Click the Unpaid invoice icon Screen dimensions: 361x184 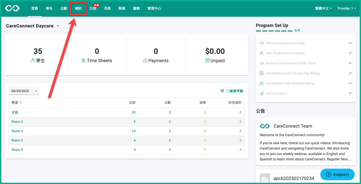[x=208, y=61]
